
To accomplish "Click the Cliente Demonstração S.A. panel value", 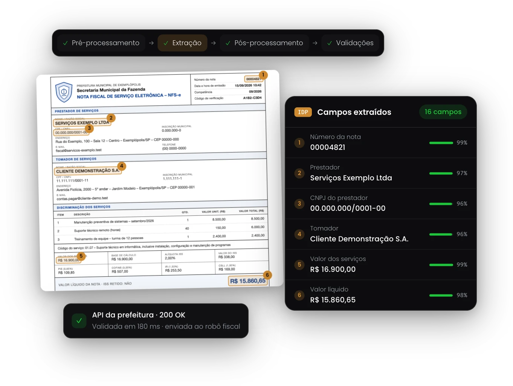I will [359, 239].
